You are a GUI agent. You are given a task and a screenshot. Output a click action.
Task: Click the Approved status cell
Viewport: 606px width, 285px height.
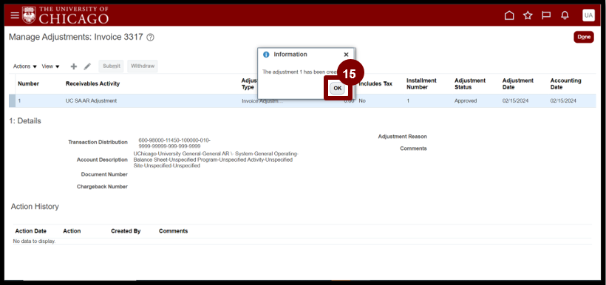[x=466, y=101]
